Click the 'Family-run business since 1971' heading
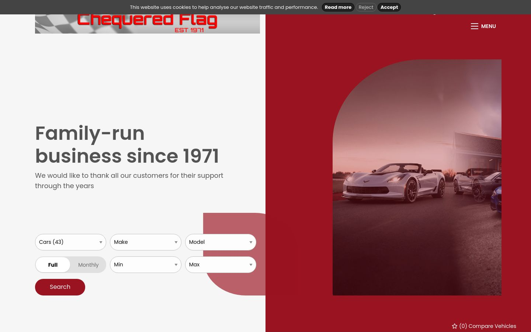531x332 pixels. 127,145
